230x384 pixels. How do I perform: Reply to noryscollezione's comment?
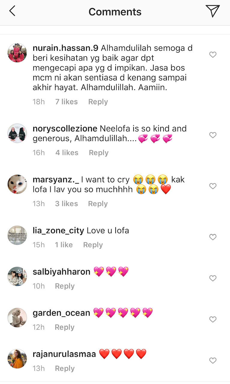[99, 153]
